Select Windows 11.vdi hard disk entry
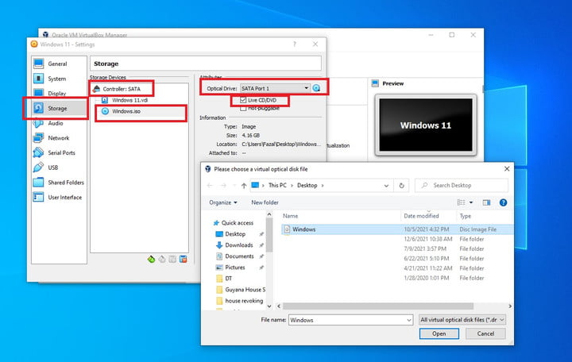 [129, 100]
